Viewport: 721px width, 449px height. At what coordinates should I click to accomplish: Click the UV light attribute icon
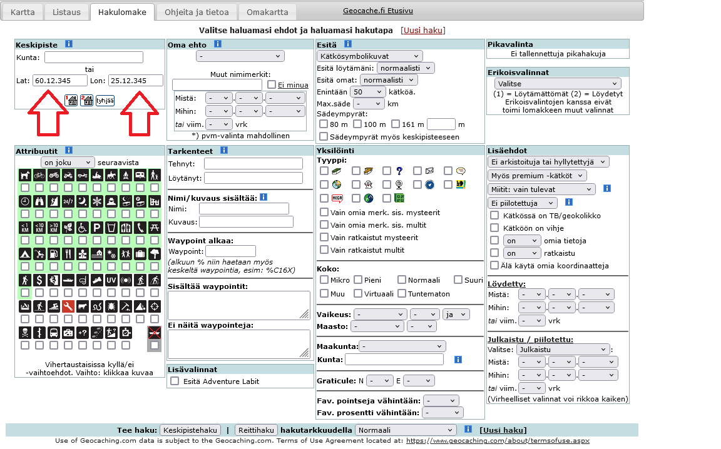tap(111, 279)
